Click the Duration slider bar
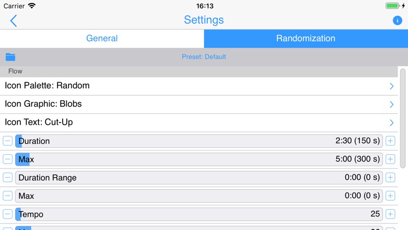This screenshot has width=408, height=230. [x=199, y=141]
